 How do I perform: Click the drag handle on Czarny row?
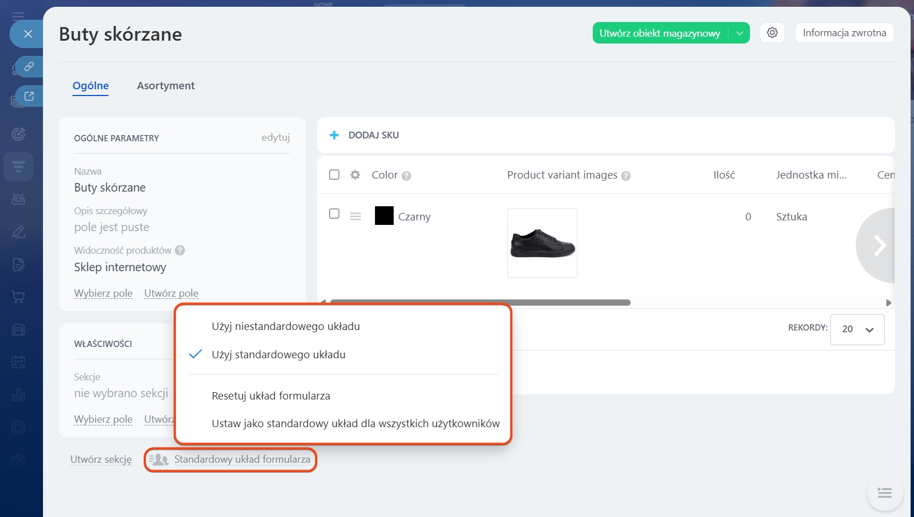pos(355,216)
